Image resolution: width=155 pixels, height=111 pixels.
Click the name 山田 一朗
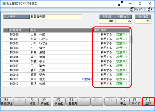[x=38, y=35]
